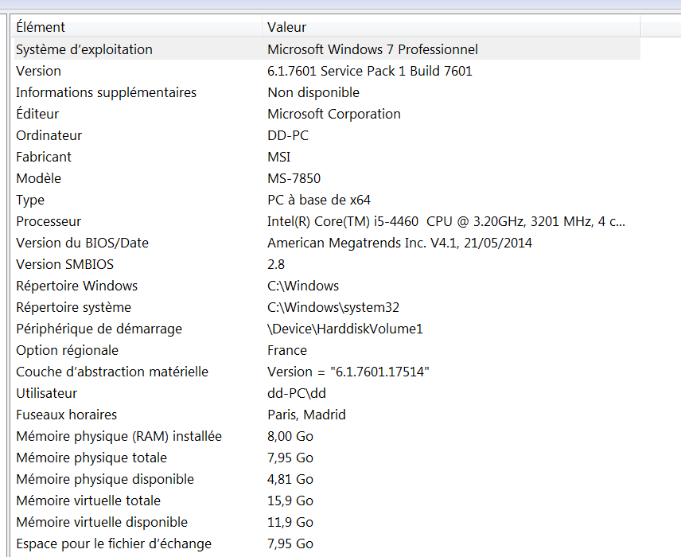Viewport: 681px width, 557px height.
Task: Click the Fuseaux horaires row
Action: pos(66,415)
